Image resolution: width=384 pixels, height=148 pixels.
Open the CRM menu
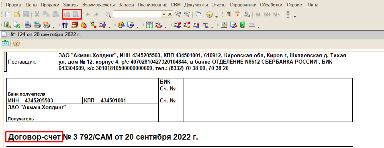coord(176,5)
